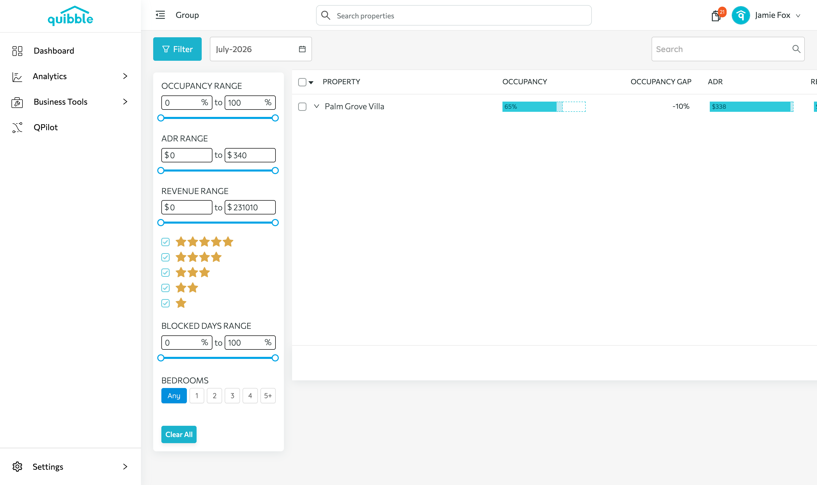
Task: Click the Business Tools briefcase icon
Action: tap(17, 102)
